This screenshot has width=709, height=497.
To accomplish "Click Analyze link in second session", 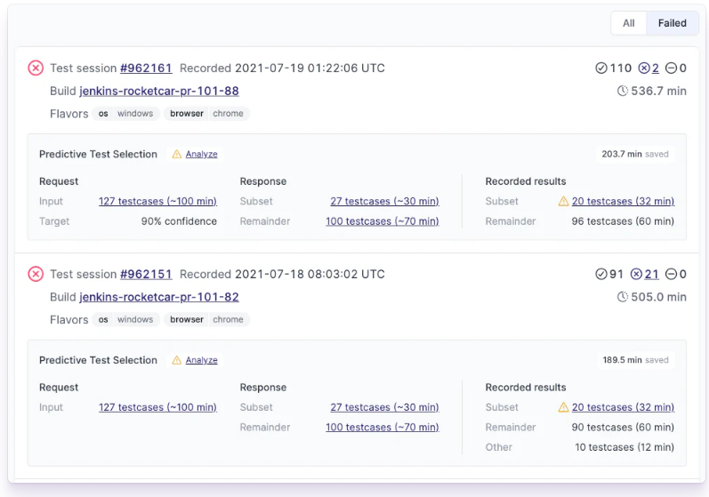I will pyautogui.click(x=201, y=360).
